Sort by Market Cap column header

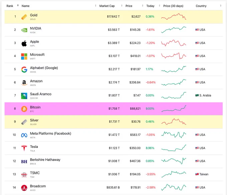tap(107, 6)
